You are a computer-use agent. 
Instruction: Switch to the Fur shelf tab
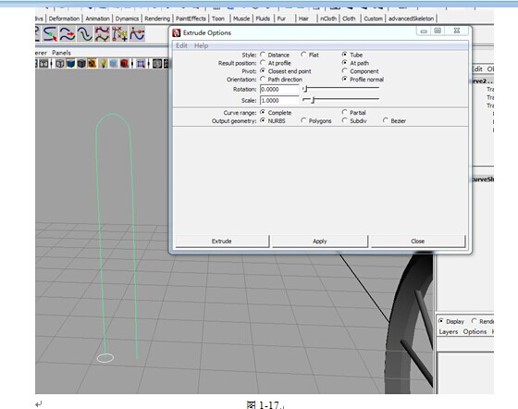tap(281, 19)
